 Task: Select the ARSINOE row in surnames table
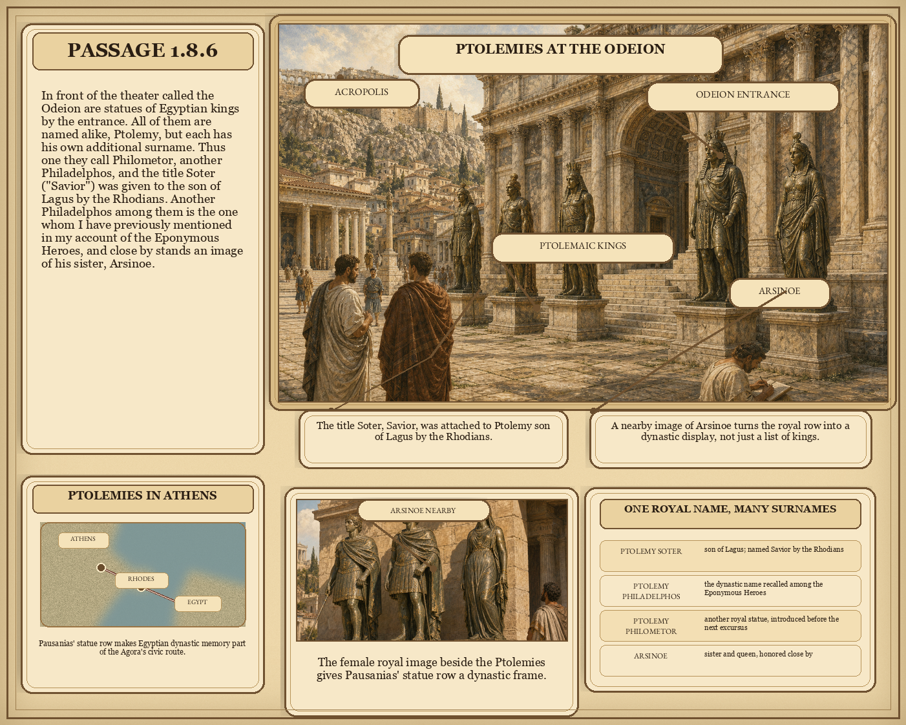pyautogui.click(x=730, y=660)
